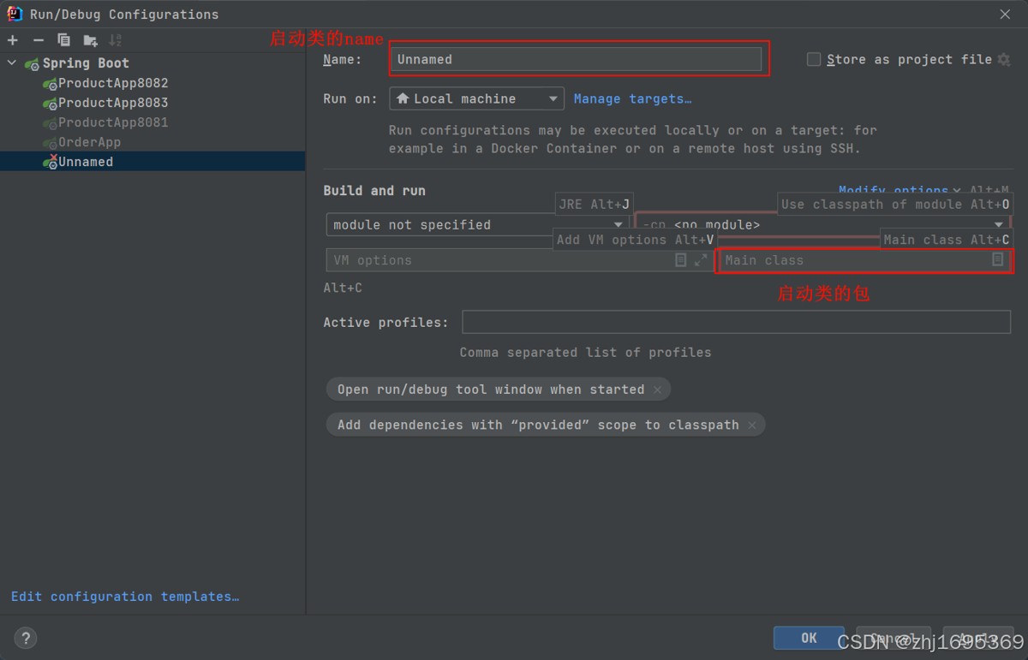
Task: Open settings gear next to Store as project file
Action: (x=1004, y=59)
